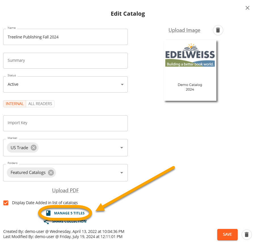Click the Upload Image link
The width and height of the screenshot is (255, 250).
point(184,30)
